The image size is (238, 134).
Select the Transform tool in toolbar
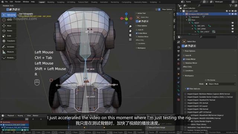pos(9,41)
